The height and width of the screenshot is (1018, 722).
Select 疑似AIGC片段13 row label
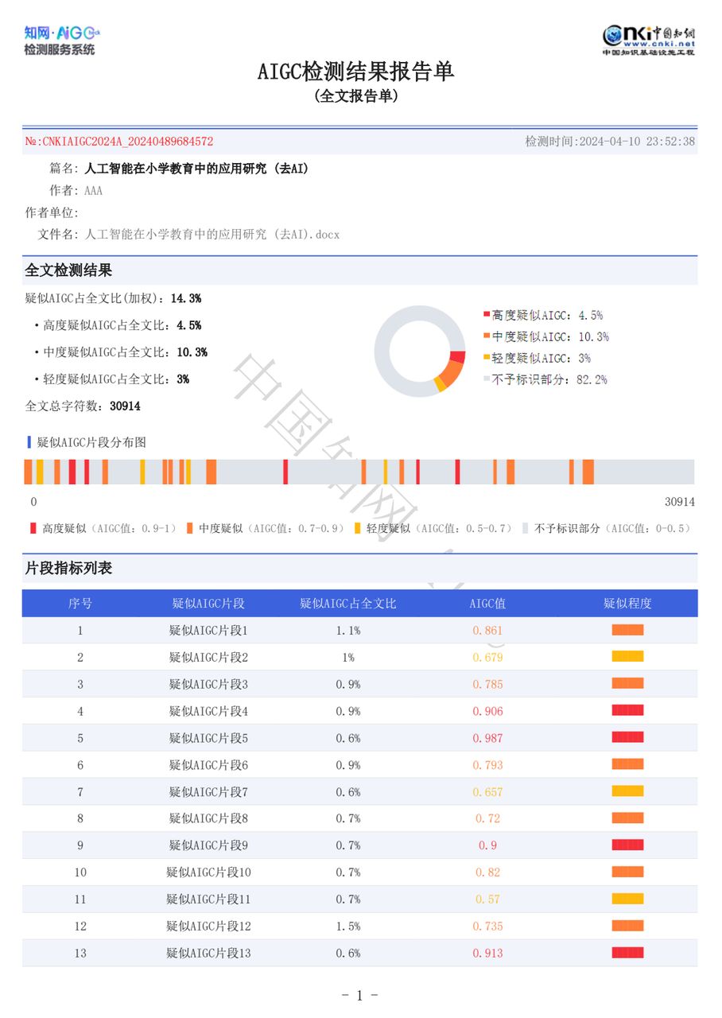coord(208,953)
